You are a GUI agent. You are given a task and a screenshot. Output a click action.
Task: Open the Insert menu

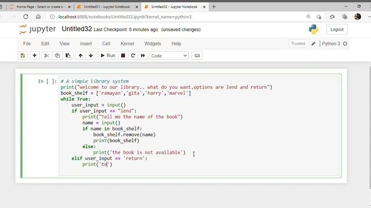(86, 44)
